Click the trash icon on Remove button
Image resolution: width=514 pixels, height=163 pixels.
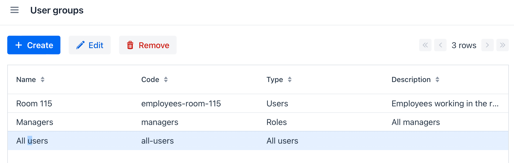coord(130,45)
